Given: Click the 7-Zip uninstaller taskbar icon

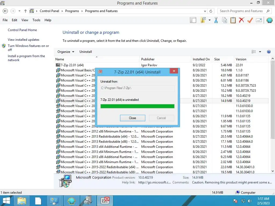Looking at the screenshot, I should [105, 201].
